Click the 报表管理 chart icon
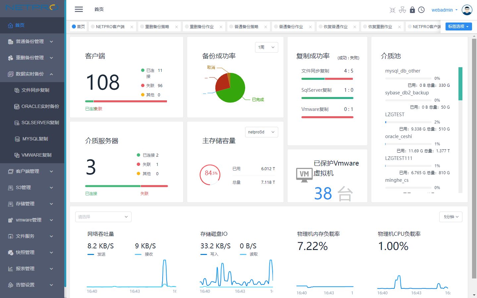 pyautogui.click(x=11, y=269)
